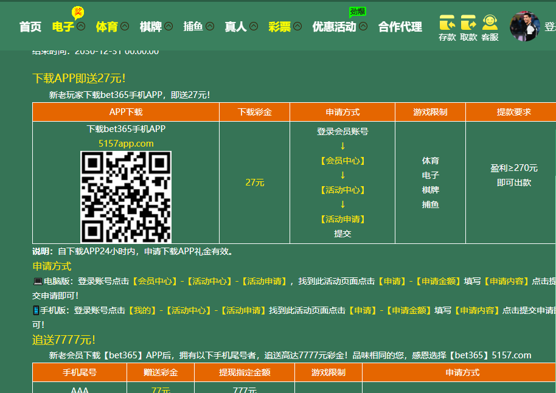The width and height of the screenshot is (556, 393).
Task: Expand the 棋牌 dropdown chevron
Action: point(169,27)
